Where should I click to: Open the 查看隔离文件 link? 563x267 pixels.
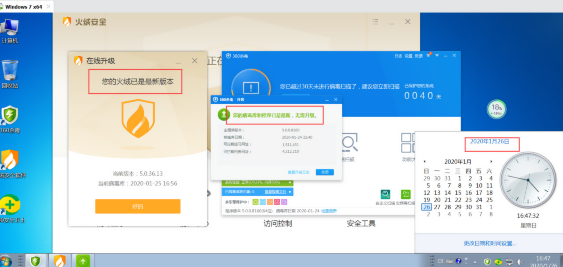point(275,192)
